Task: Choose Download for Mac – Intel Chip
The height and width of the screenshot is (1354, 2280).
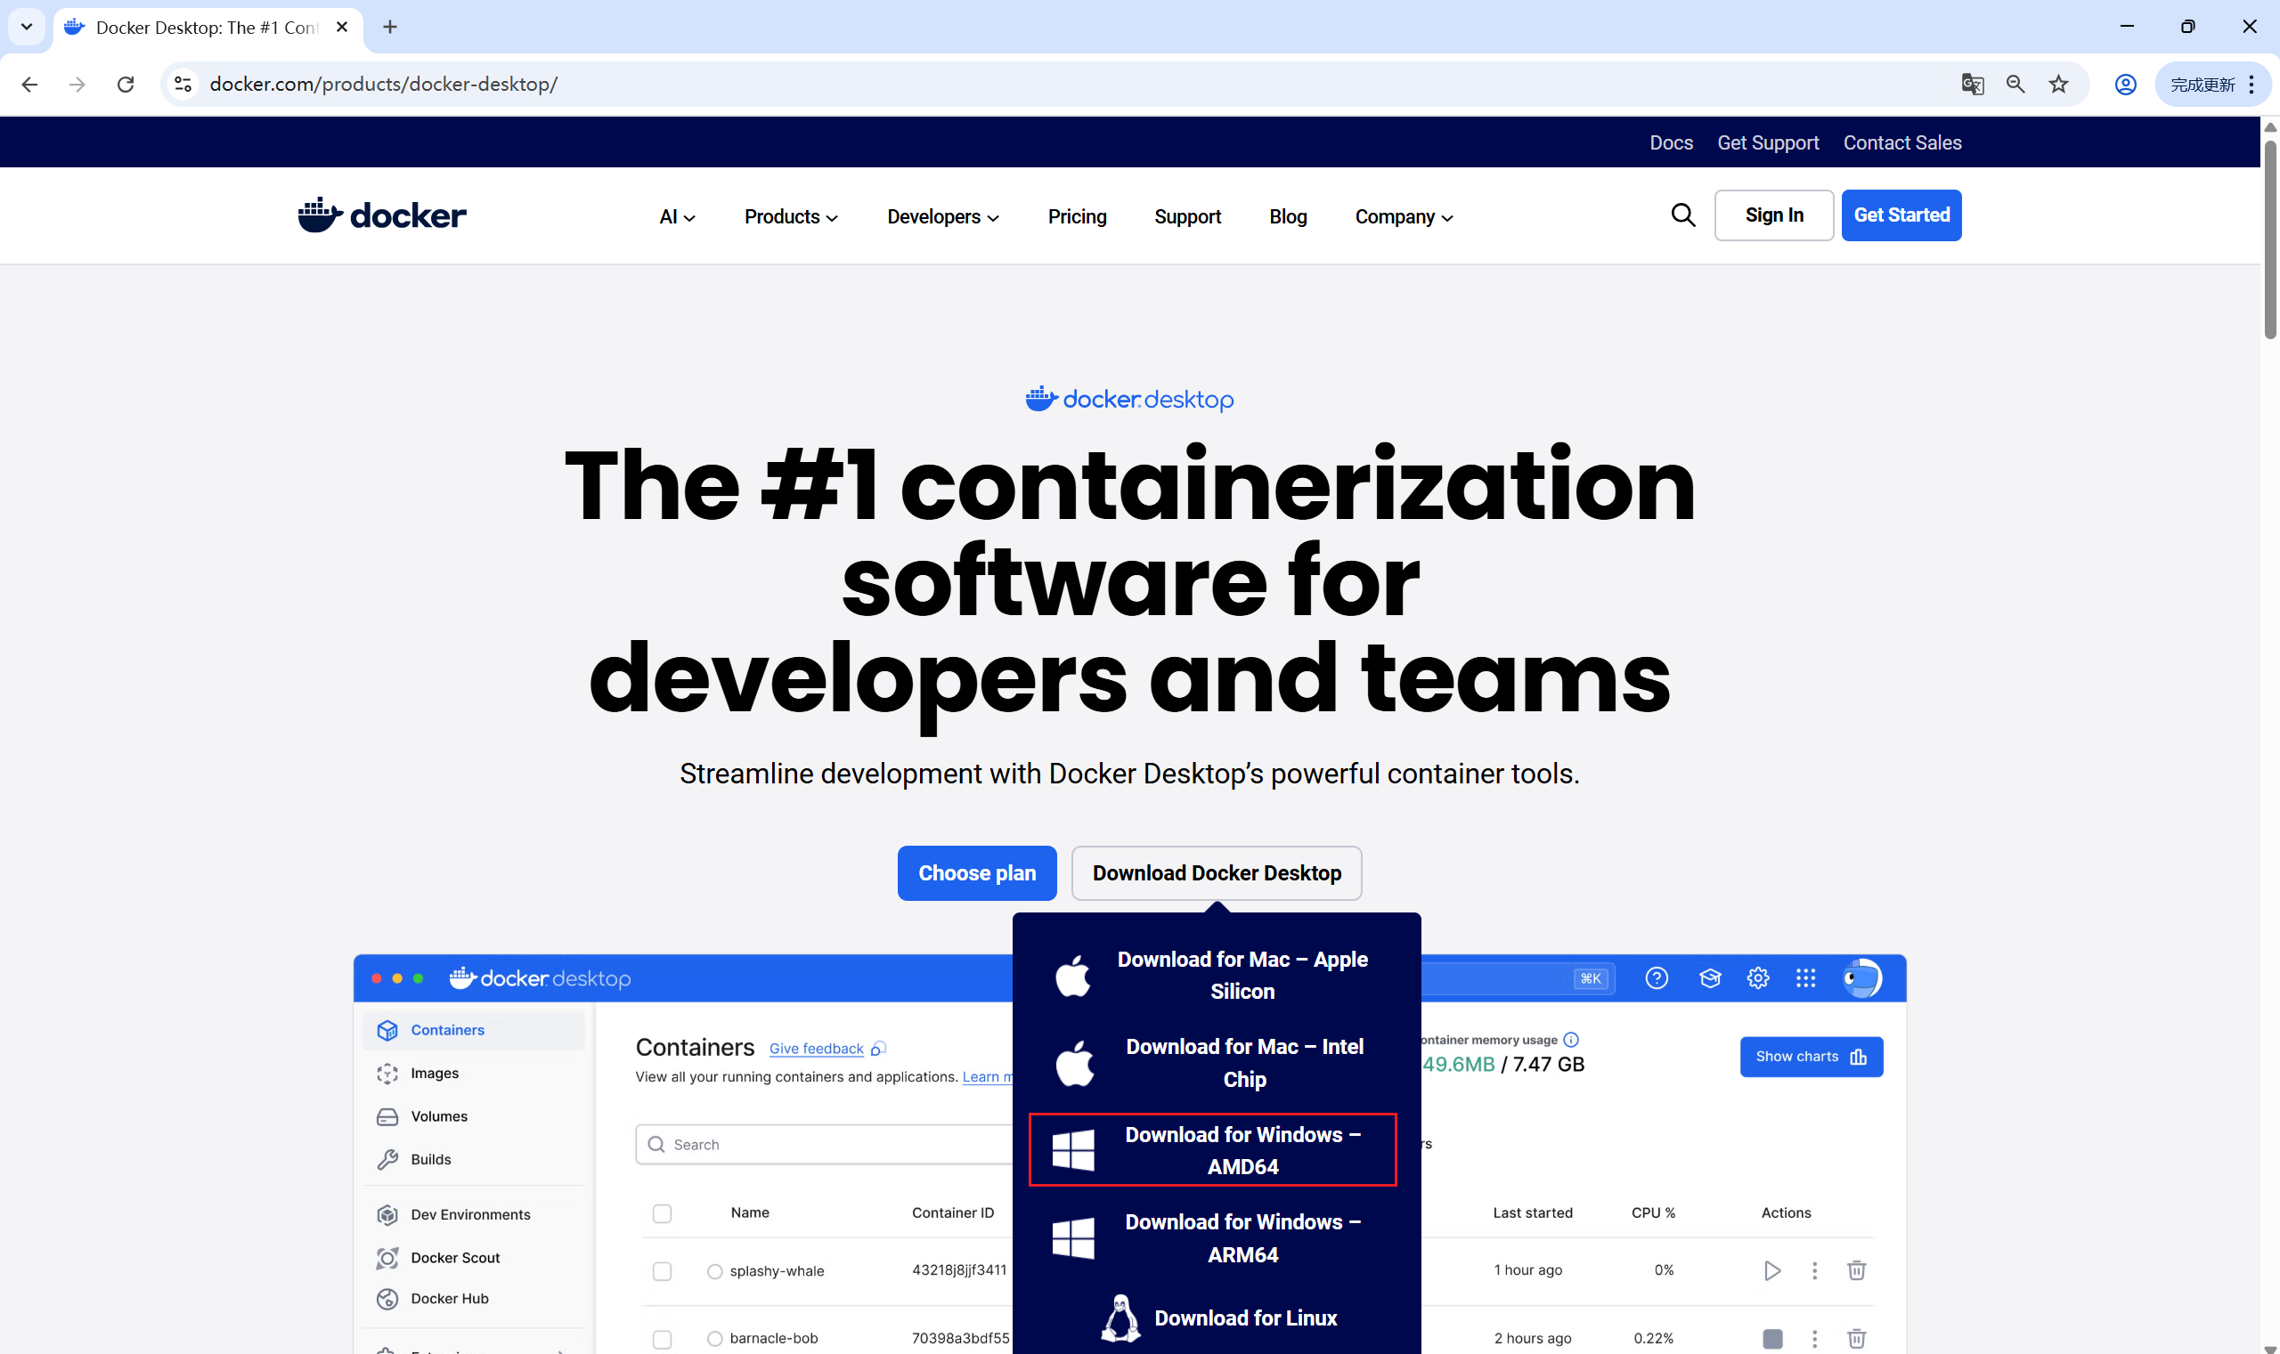Action: point(1216,1063)
